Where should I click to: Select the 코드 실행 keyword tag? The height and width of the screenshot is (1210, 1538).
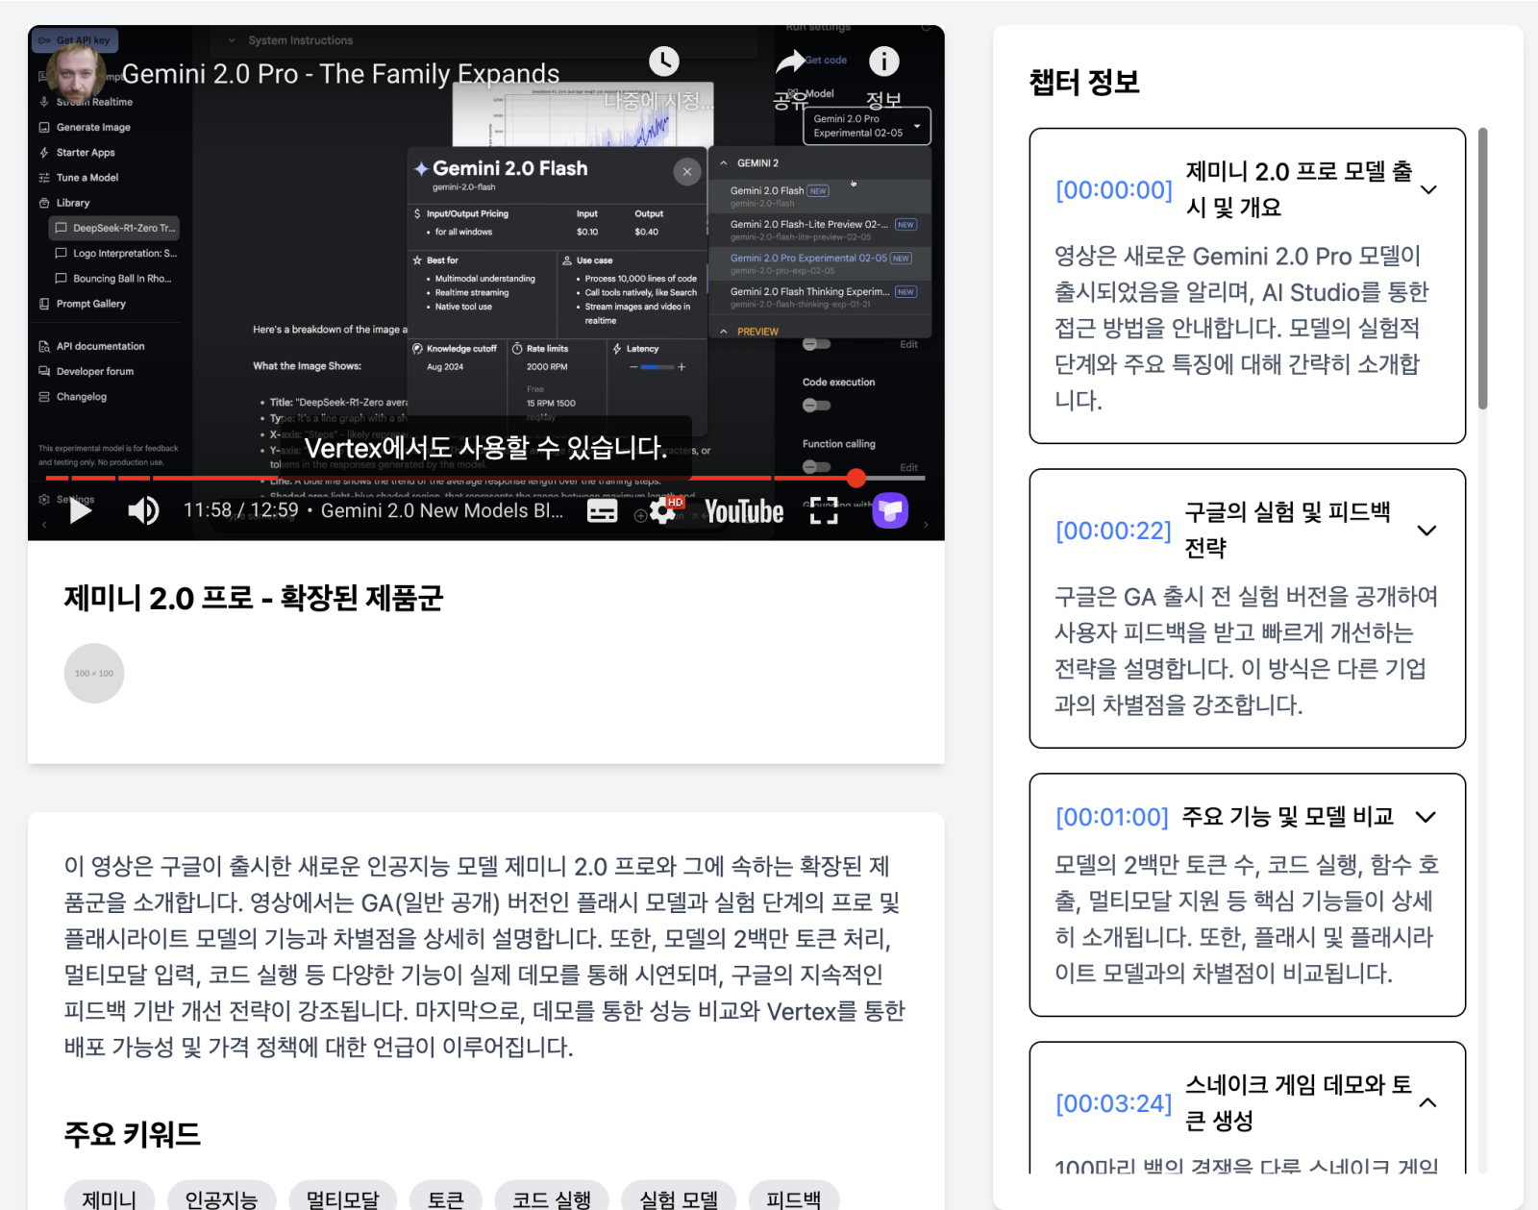(552, 1198)
